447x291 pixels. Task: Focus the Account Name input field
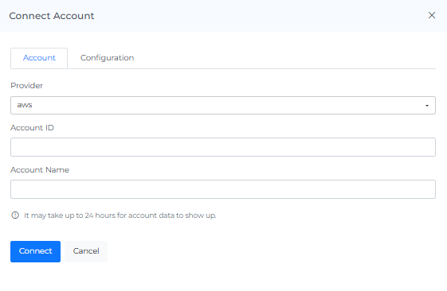tap(223, 189)
